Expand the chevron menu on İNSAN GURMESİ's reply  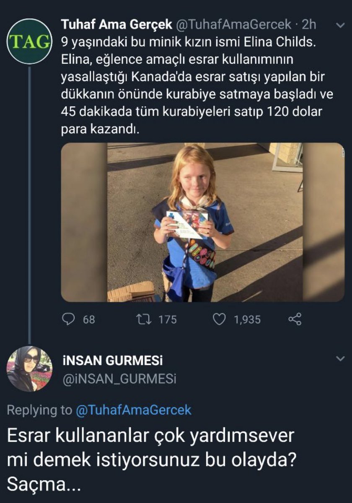tap(340, 359)
